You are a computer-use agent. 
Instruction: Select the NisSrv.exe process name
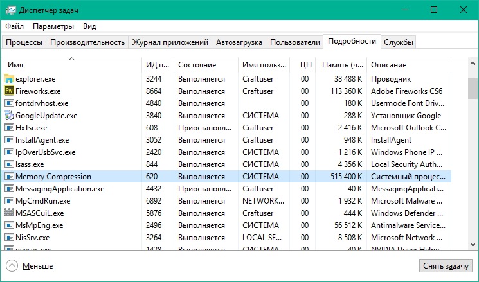click(32, 238)
